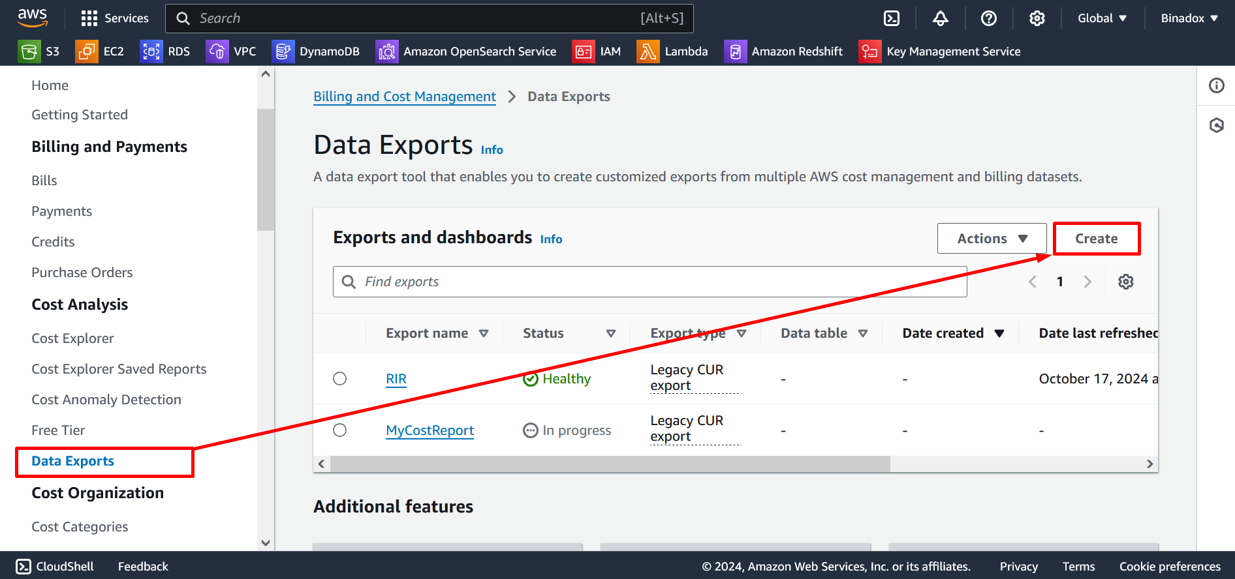Open the info panel icon on the right edge
Image resolution: width=1235 pixels, height=579 pixels.
tap(1217, 85)
